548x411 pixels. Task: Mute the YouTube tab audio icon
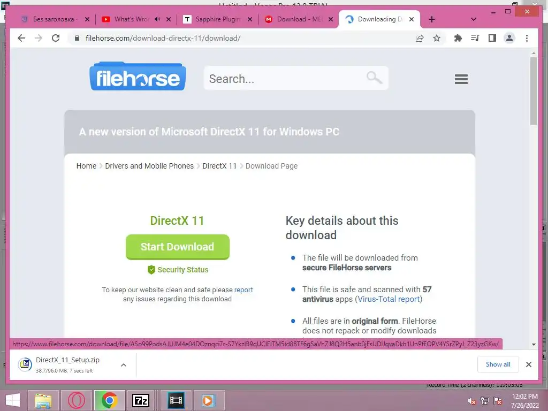[x=157, y=19]
